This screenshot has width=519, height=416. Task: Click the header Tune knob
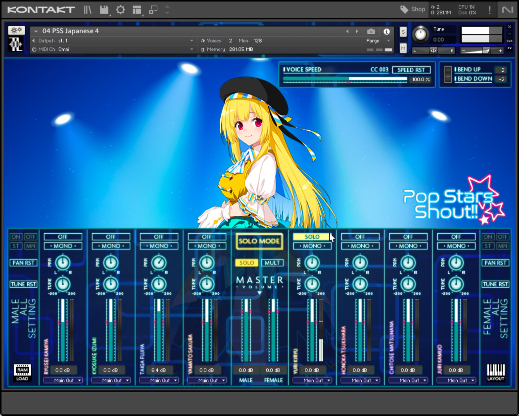pyautogui.click(x=421, y=34)
